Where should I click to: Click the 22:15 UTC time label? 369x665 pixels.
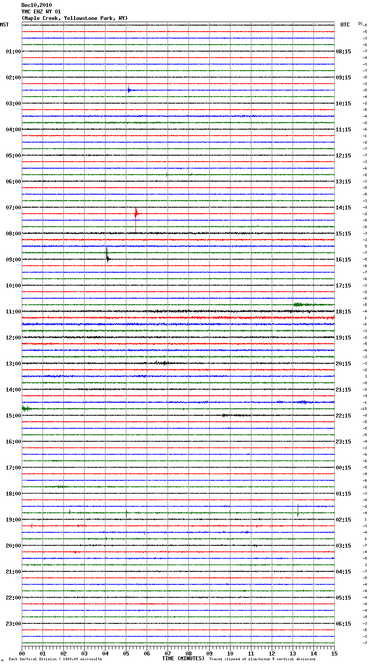click(x=343, y=416)
